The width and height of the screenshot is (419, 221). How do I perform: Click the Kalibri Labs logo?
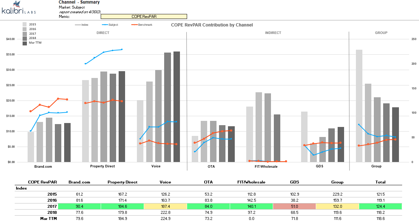click(x=19, y=8)
